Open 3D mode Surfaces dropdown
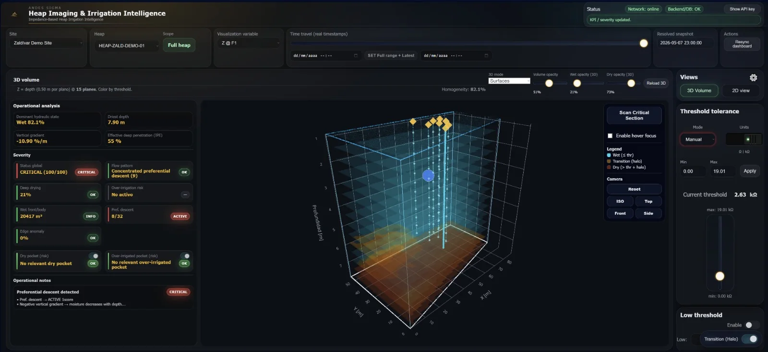Image resolution: width=768 pixels, height=352 pixels. pyautogui.click(x=509, y=81)
